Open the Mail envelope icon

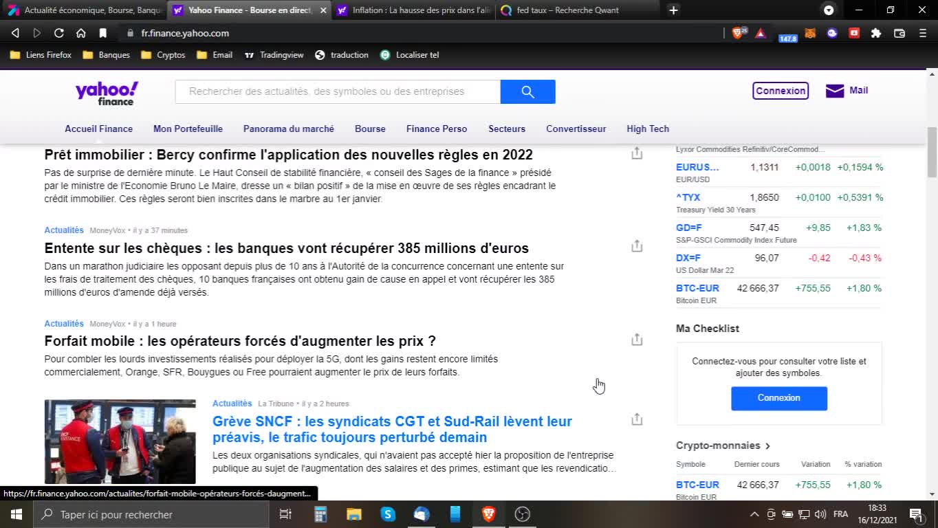[835, 91]
